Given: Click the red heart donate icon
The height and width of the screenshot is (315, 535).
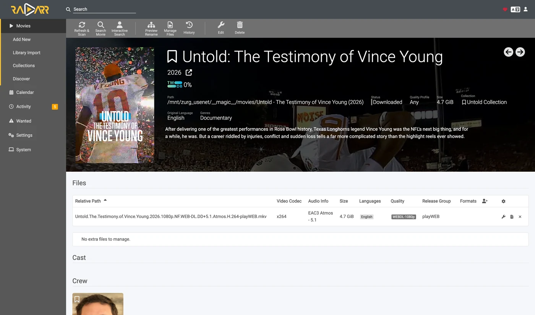Looking at the screenshot, I should click(505, 9).
